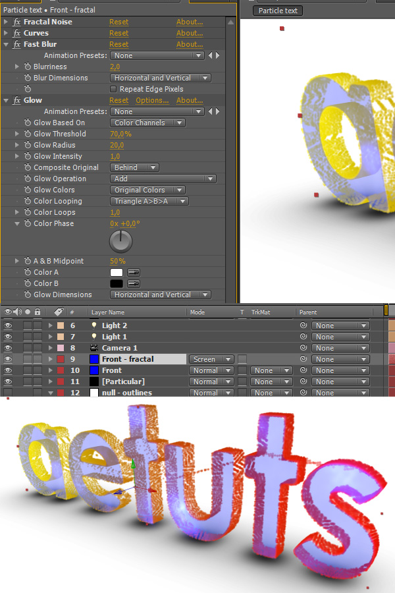Toggle the Curves effect fx icon
The height and width of the screenshot is (593, 395).
click(16, 34)
